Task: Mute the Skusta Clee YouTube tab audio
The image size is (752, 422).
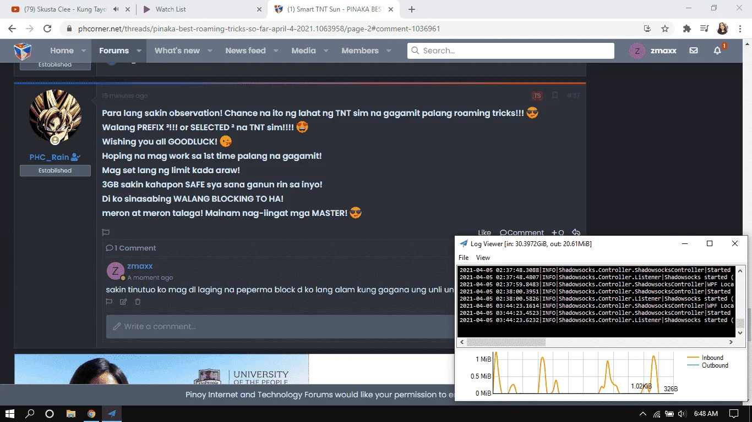Action: click(116, 9)
